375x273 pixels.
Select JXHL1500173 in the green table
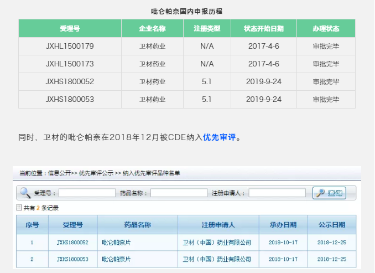[x=70, y=64]
